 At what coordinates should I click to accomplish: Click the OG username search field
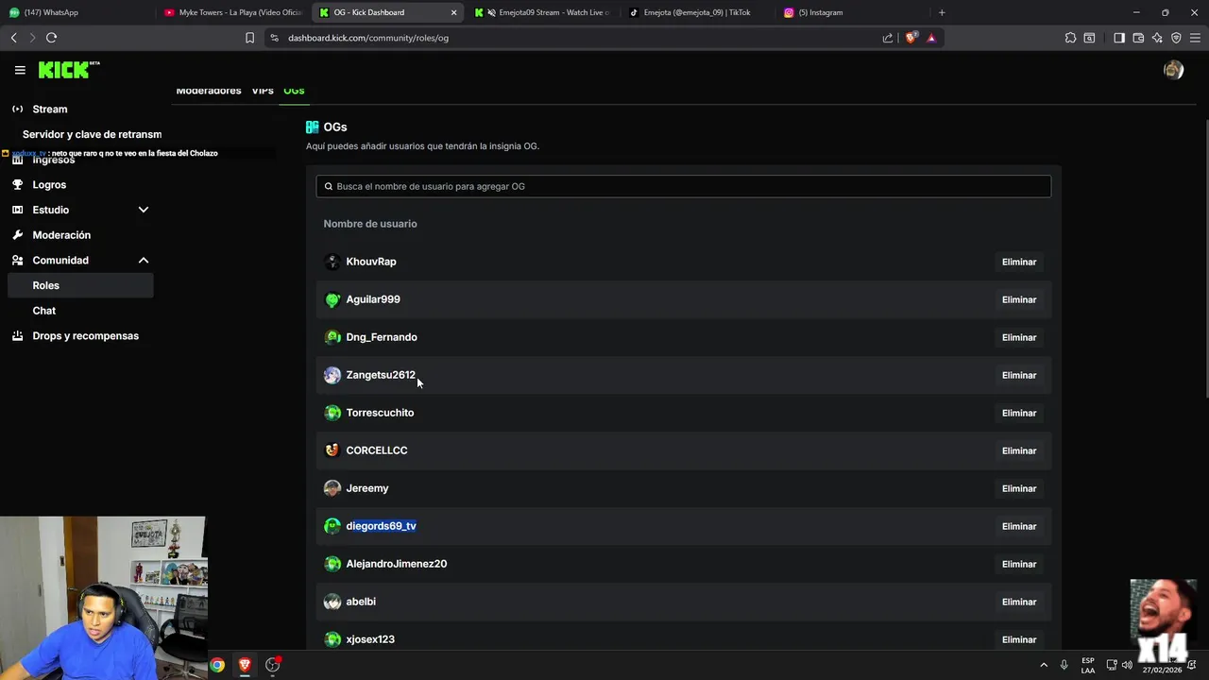coord(683,186)
